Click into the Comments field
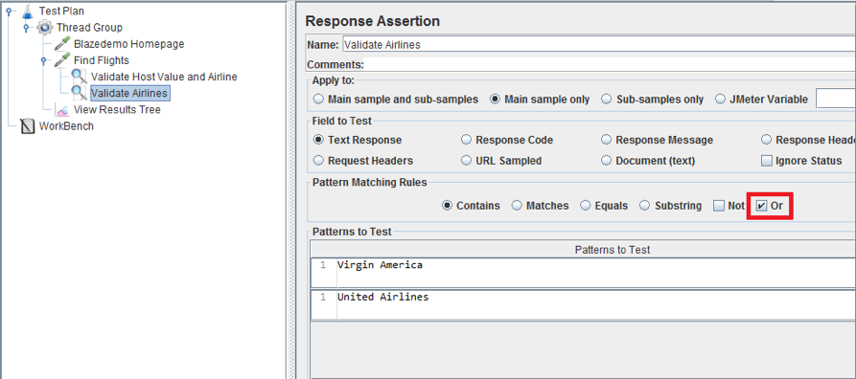 point(610,64)
